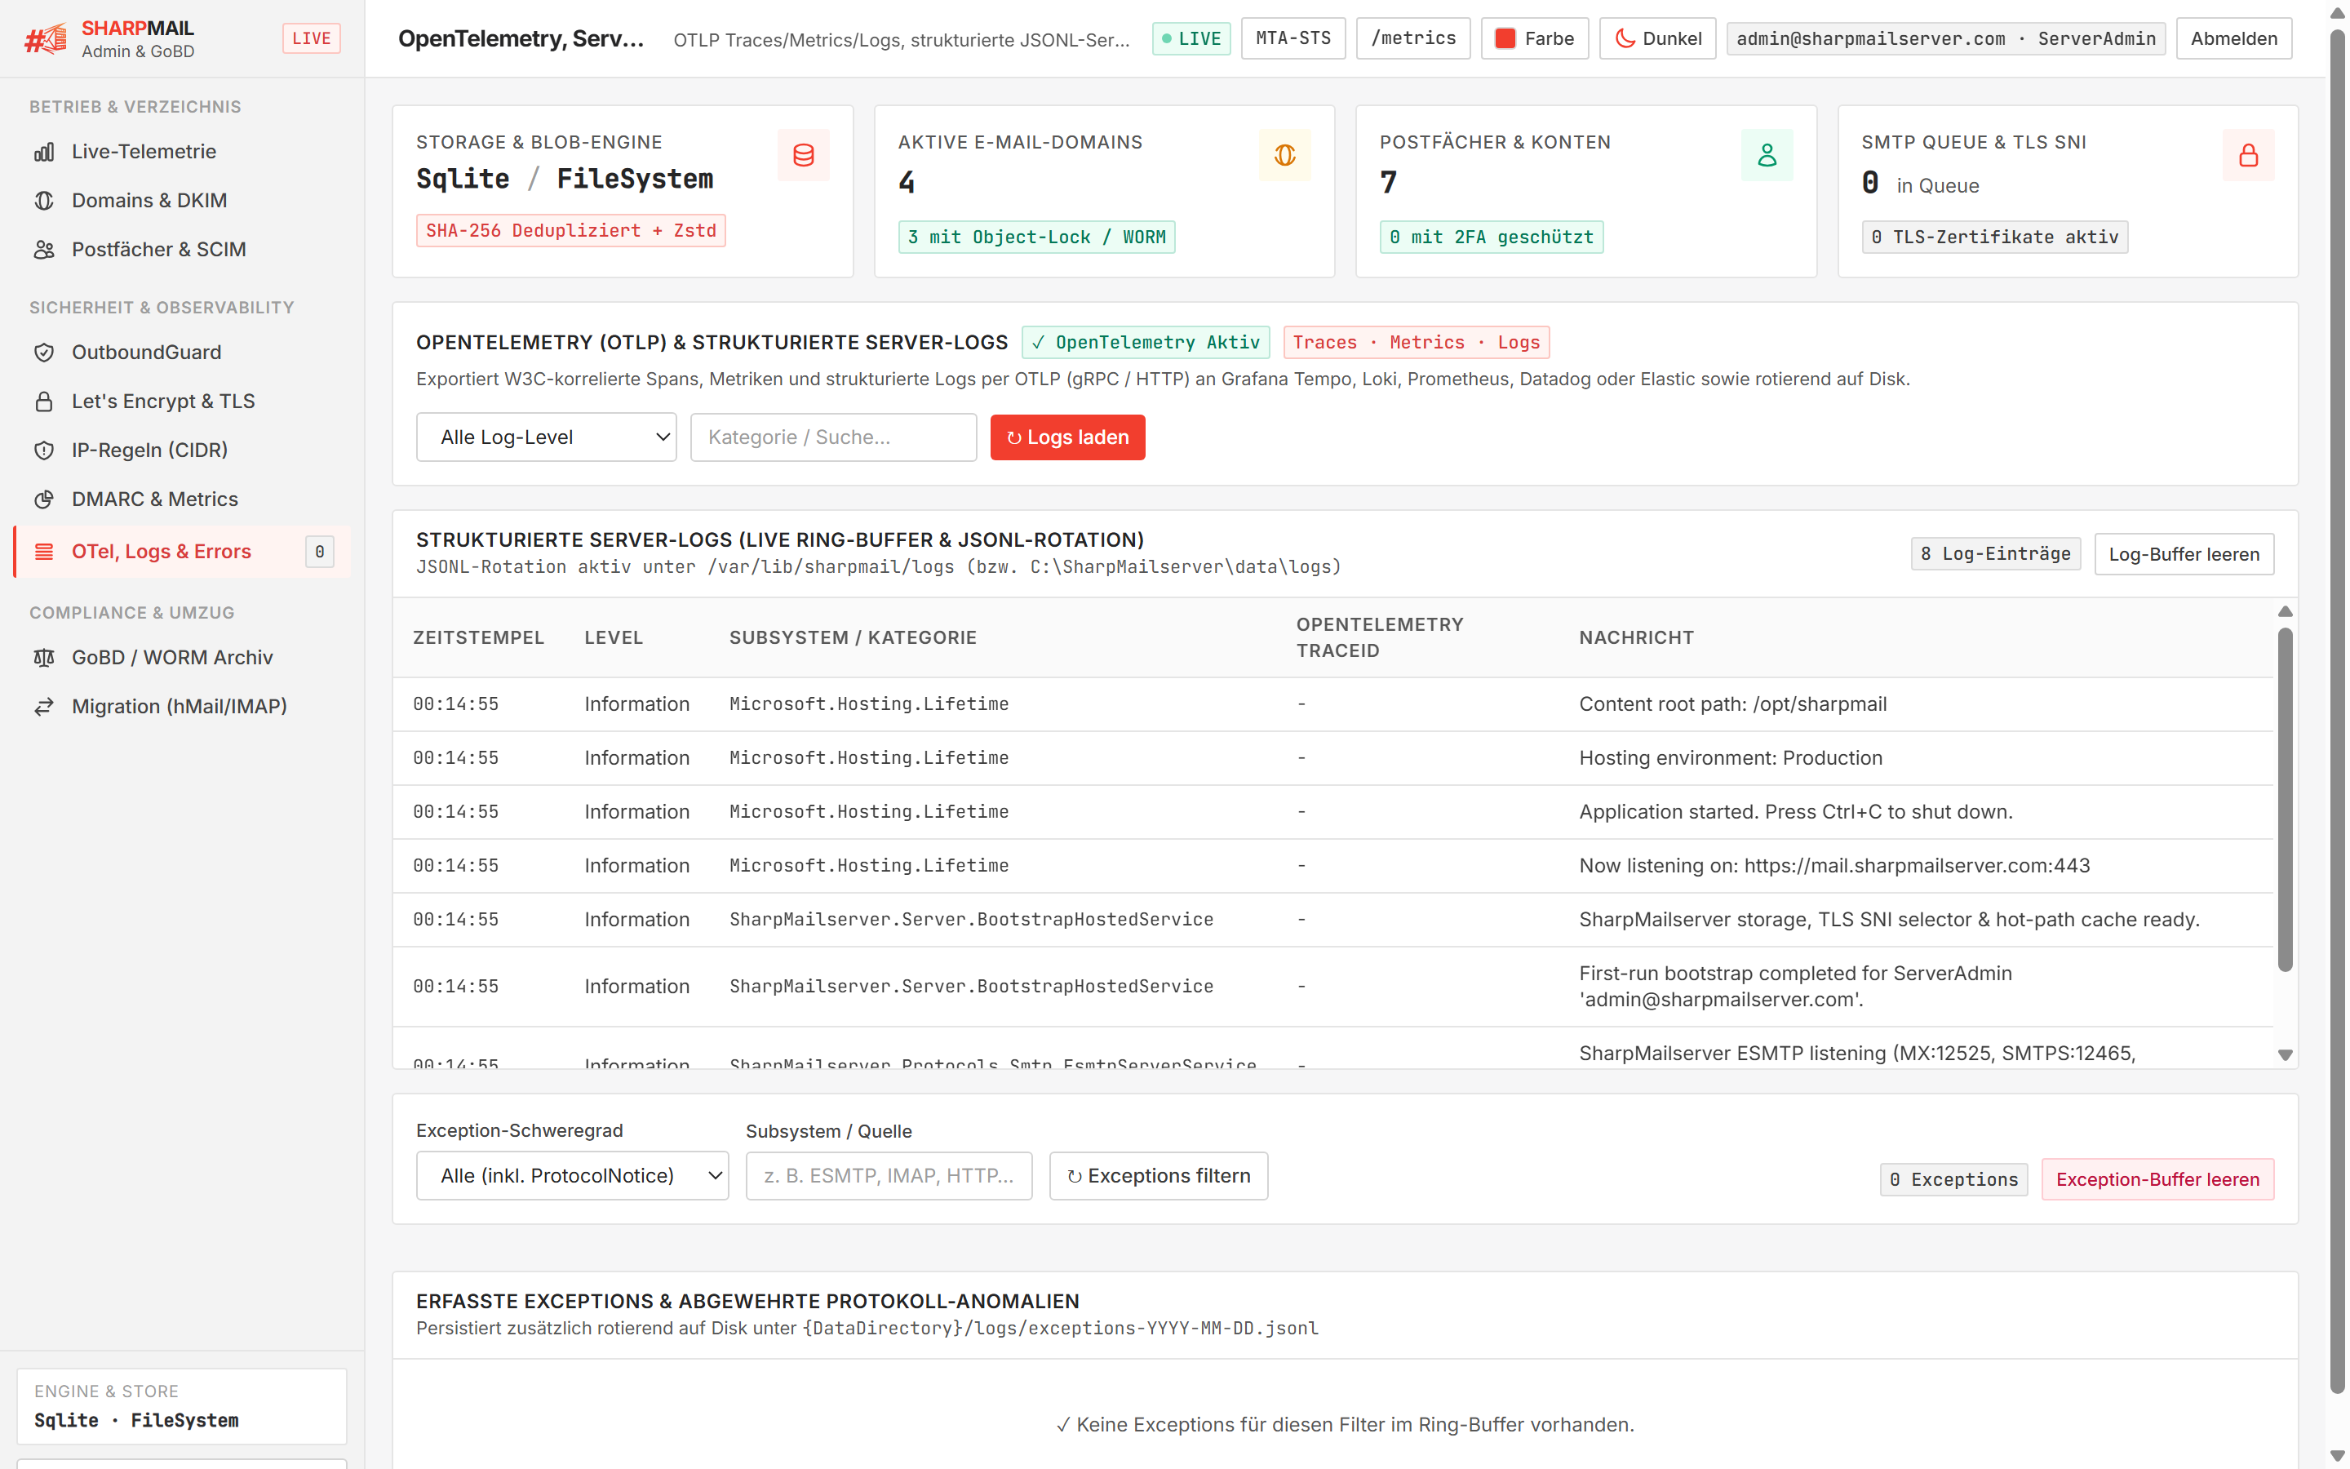Click the IP-Regeln (CIDR) shield icon
The image size is (2350, 1469).
[x=44, y=450]
